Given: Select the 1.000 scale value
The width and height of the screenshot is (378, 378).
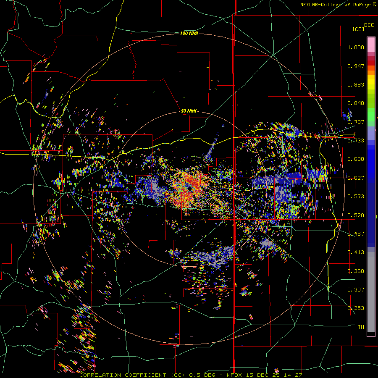Looking at the screenshot, I should pyautogui.click(x=356, y=47).
